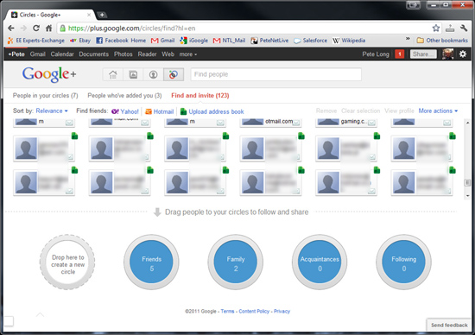Screen dimensions: 475x335
Task: Click the contacts list scrollbar down arrow
Action: pos(467,196)
